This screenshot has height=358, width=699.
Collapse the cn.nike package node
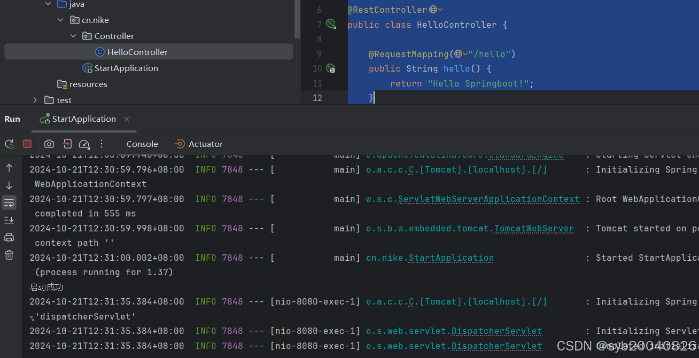click(x=60, y=20)
